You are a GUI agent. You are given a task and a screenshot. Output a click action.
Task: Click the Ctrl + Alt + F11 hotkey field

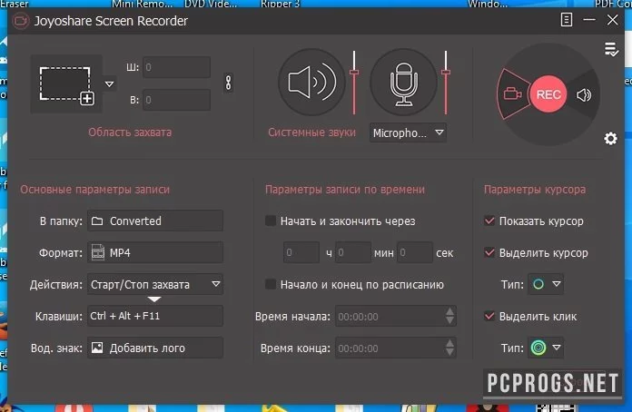[x=154, y=316]
